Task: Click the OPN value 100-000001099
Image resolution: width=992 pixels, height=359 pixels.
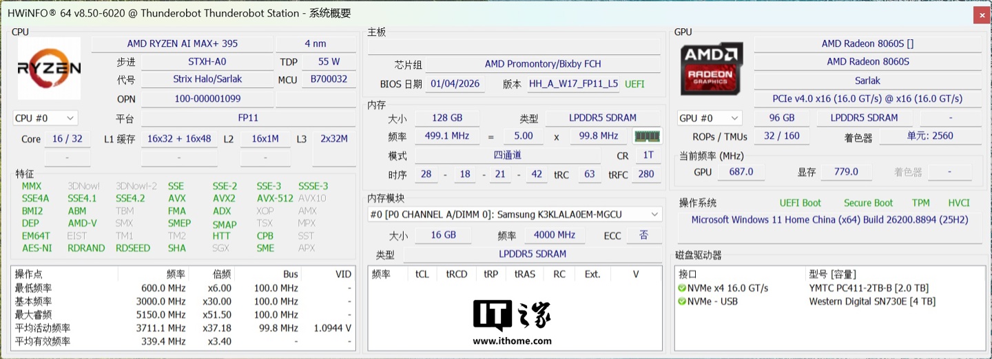Action: 207,99
